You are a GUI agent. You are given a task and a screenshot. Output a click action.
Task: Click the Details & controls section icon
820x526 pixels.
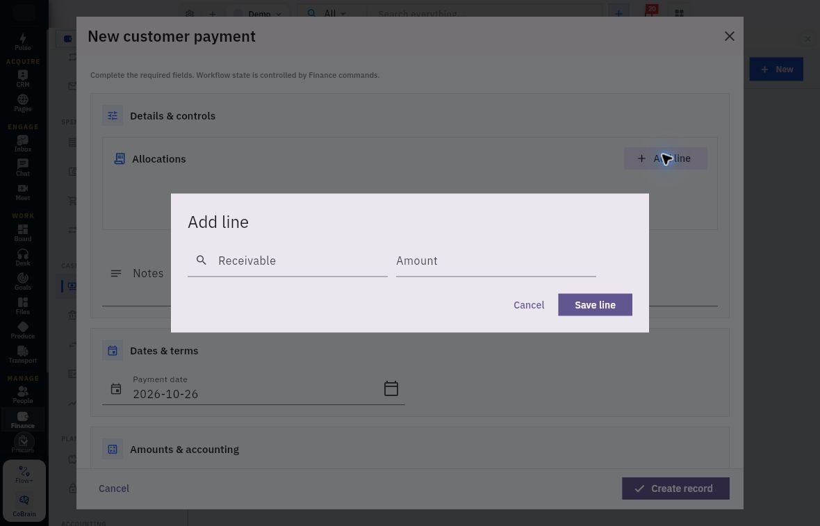click(x=113, y=115)
